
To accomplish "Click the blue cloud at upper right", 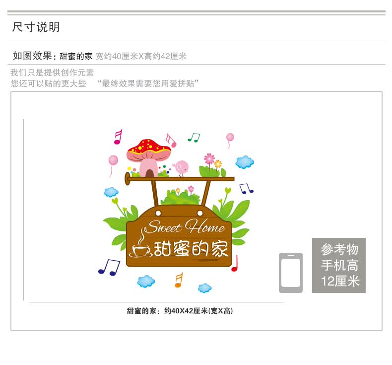I will (x=245, y=162).
